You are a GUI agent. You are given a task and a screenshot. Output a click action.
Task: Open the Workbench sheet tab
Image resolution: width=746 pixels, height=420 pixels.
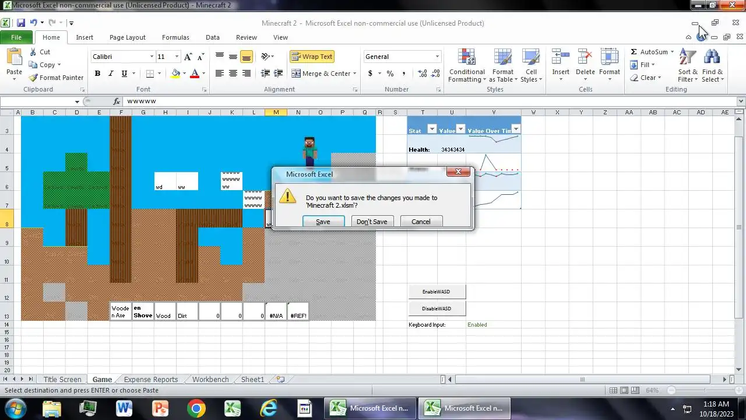point(210,379)
